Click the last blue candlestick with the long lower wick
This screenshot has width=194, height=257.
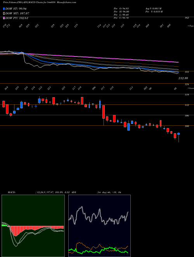[x=178, y=134]
